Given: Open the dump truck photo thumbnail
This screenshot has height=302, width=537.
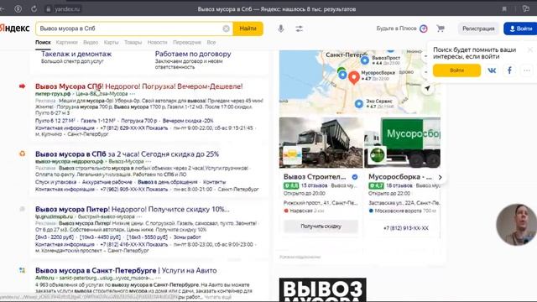Looking at the screenshot, I should click(x=321, y=143).
